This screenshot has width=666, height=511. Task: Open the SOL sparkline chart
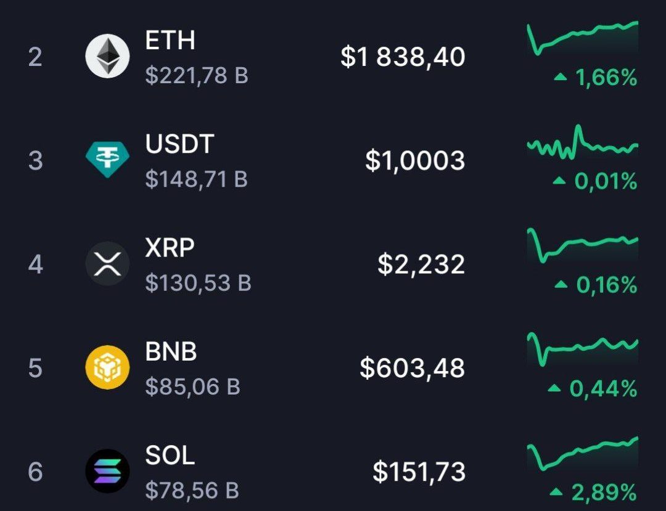pyautogui.click(x=583, y=453)
